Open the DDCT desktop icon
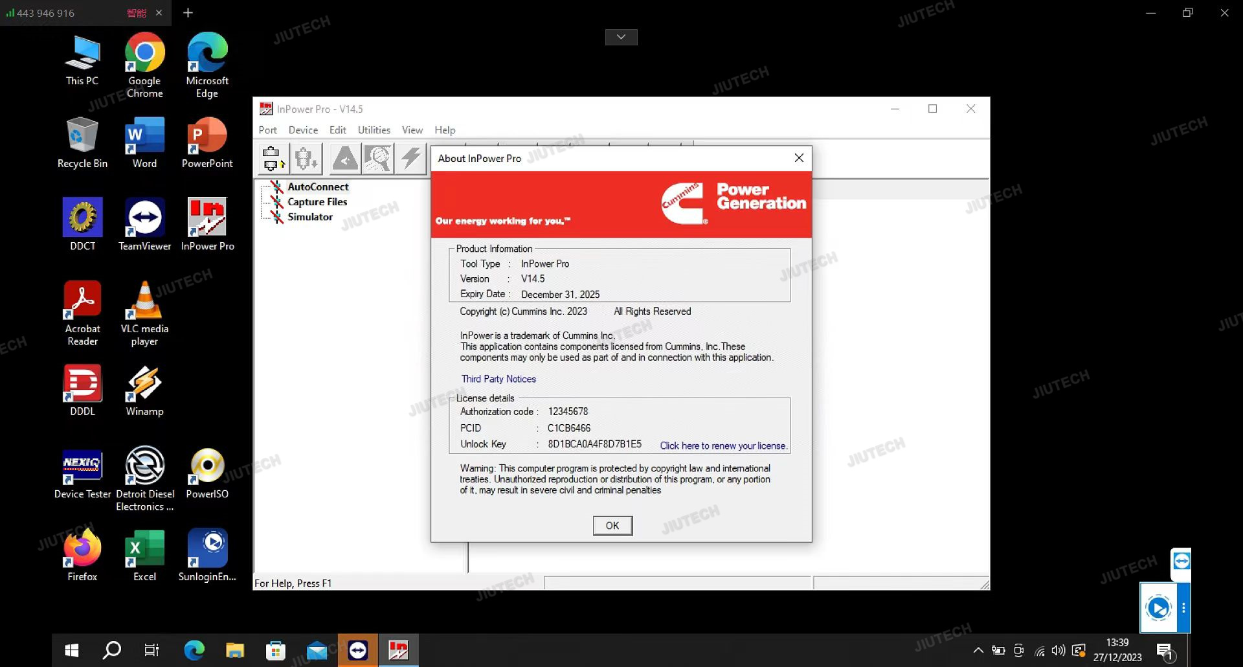 82,225
